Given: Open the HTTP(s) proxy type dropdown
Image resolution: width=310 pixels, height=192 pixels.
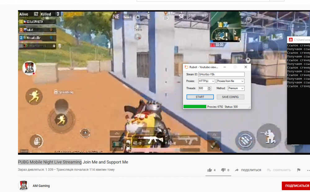Looking at the screenshot, I should click(206, 81).
